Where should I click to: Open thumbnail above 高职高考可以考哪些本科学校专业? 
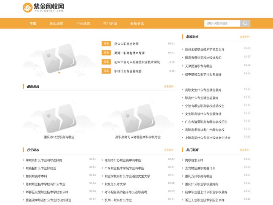click(138, 116)
